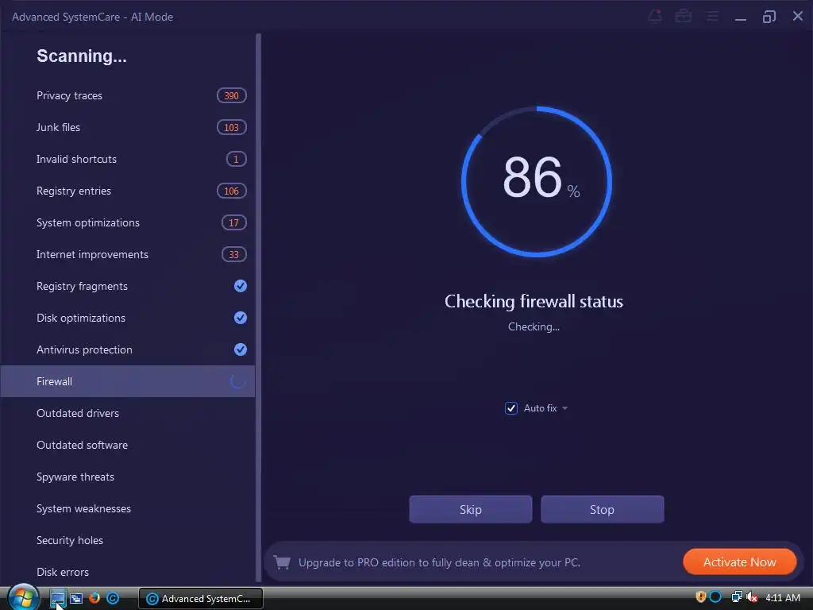Open the toolbox icon in title bar
The height and width of the screenshot is (610, 813).
pyautogui.click(x=684, y=16)
